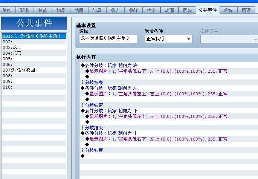Switch to the 敌人 tab

(x=115, y=11)
